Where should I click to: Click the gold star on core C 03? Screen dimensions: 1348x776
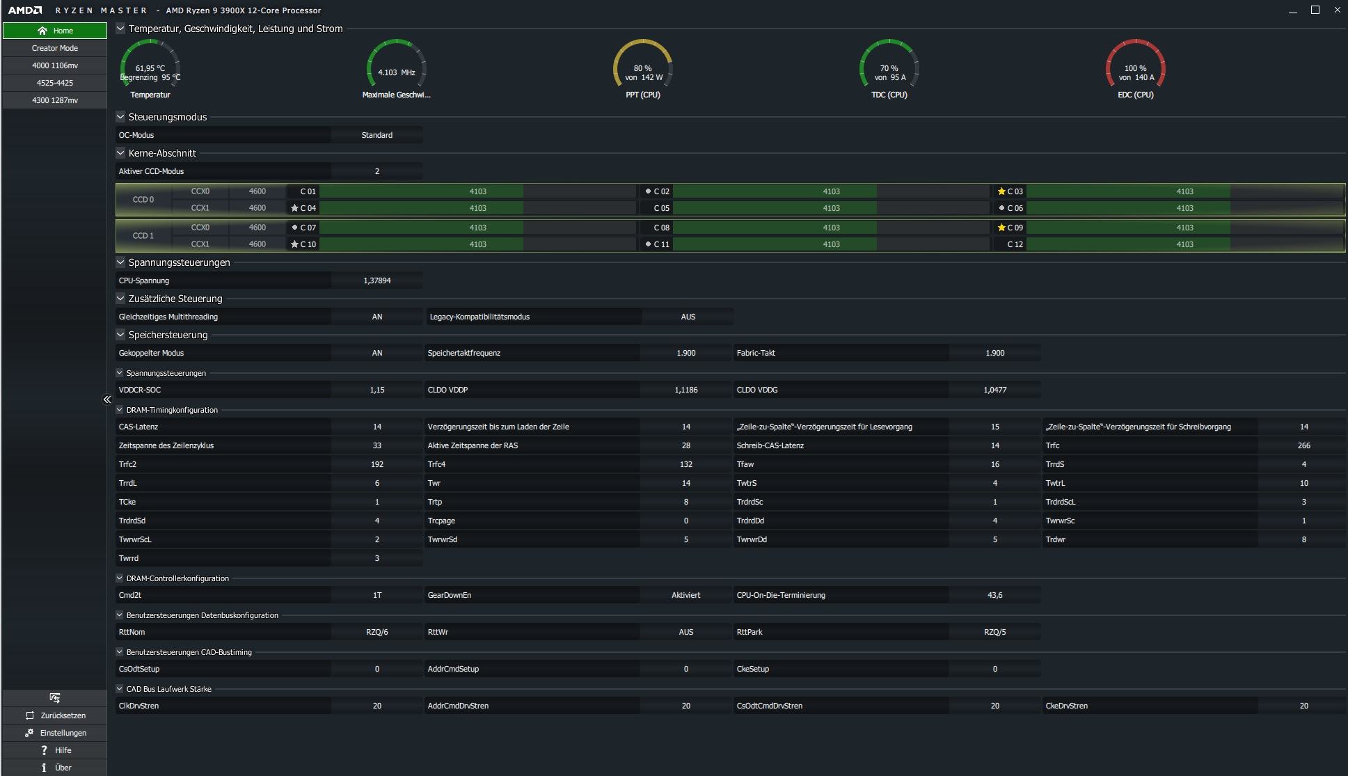point(1001,191)
